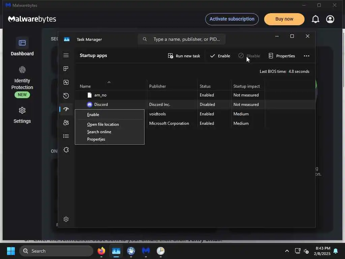Click the browser scrollbar beside Malwarebytes window

point(343,59)
